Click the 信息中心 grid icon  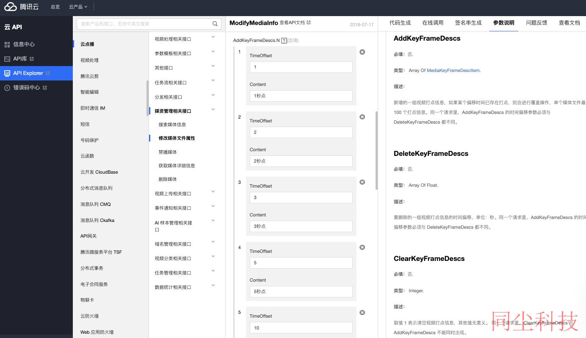[7, 44]
